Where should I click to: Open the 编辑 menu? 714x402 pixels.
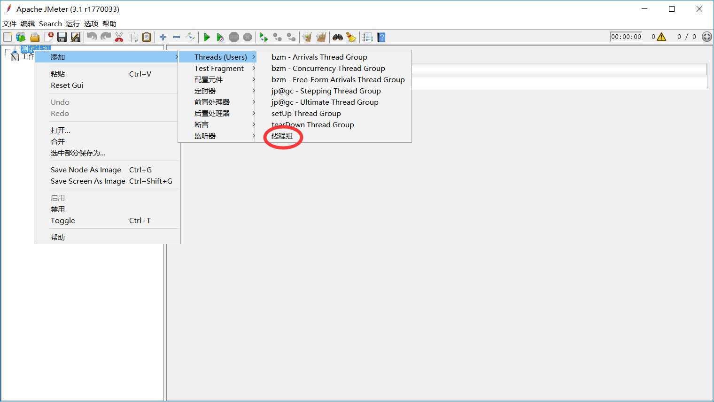[28, 23]
